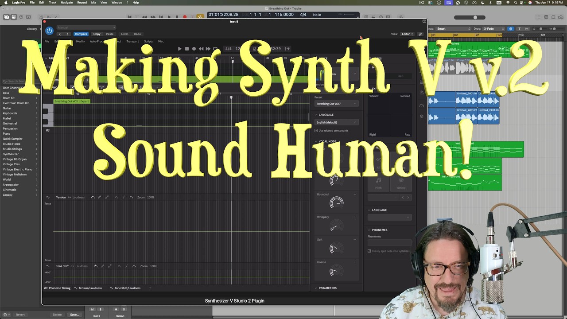Viewport: 567px width, 319px height.
Task: Click the 4/4 time signature field
Action: 228,49
